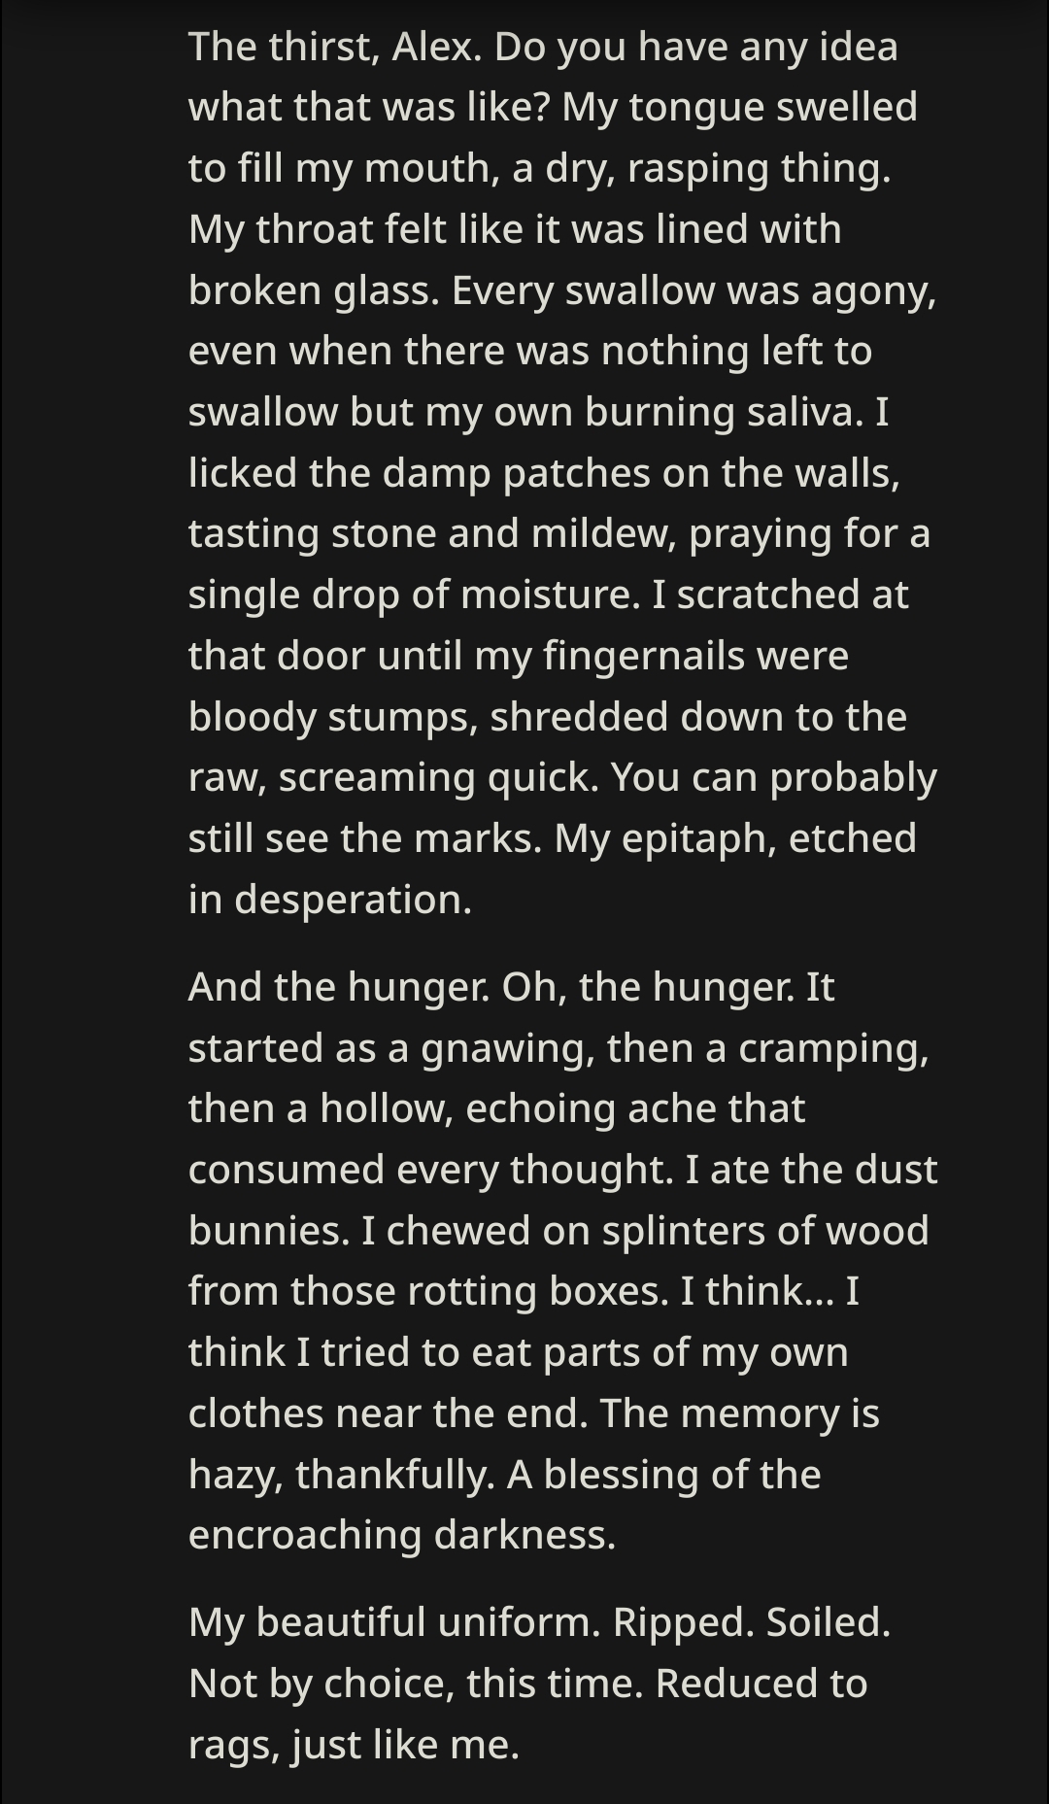Click the phrase "Reduced to" in the last paragraph
The width and height of the screenshot is (1049, 1804).
point(761,1684)
